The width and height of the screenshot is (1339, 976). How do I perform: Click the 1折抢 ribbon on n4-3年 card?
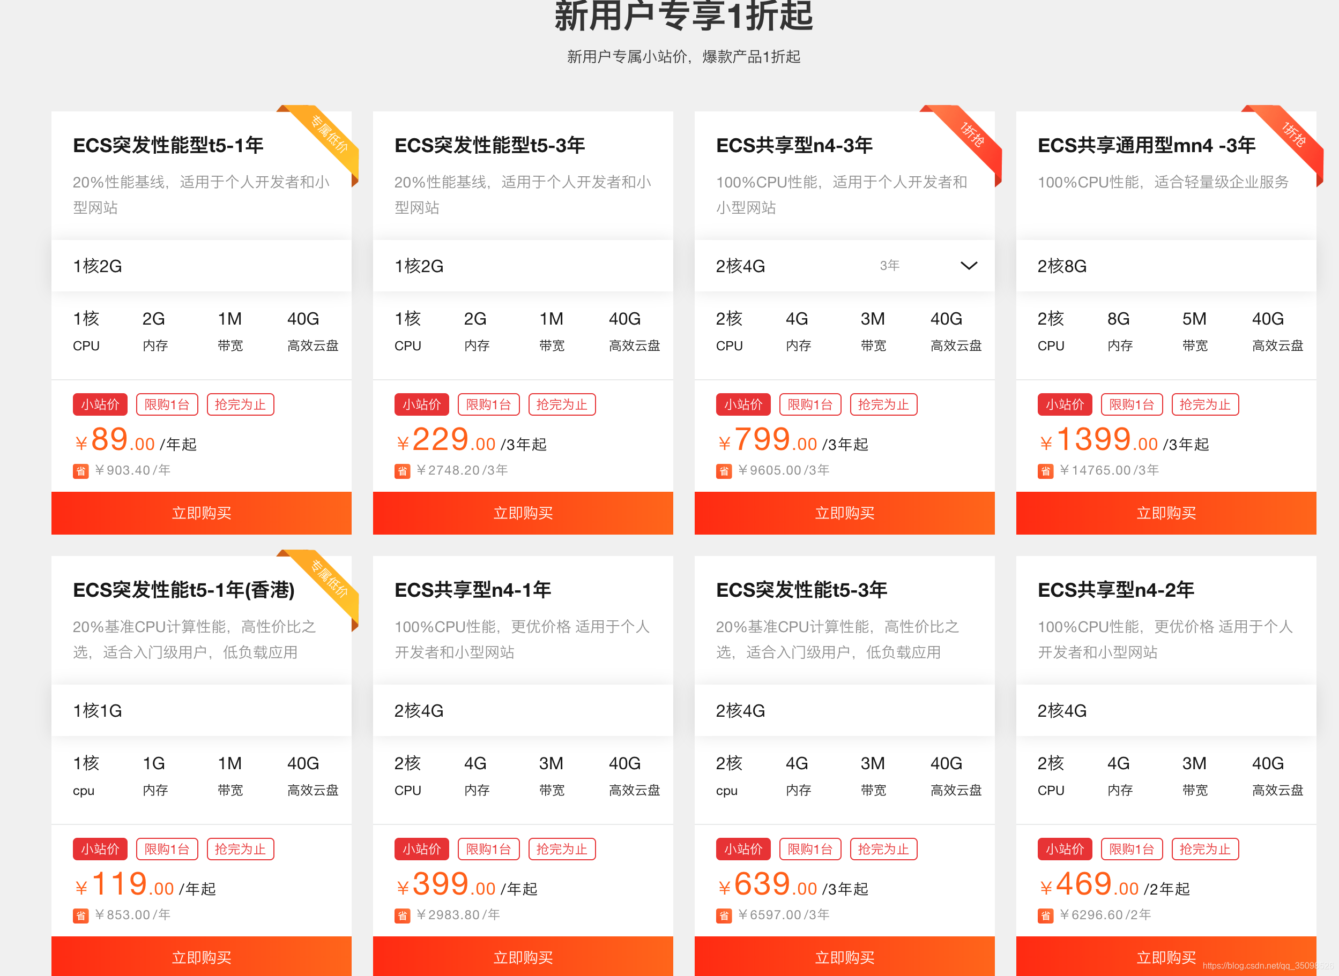[972, 134]
